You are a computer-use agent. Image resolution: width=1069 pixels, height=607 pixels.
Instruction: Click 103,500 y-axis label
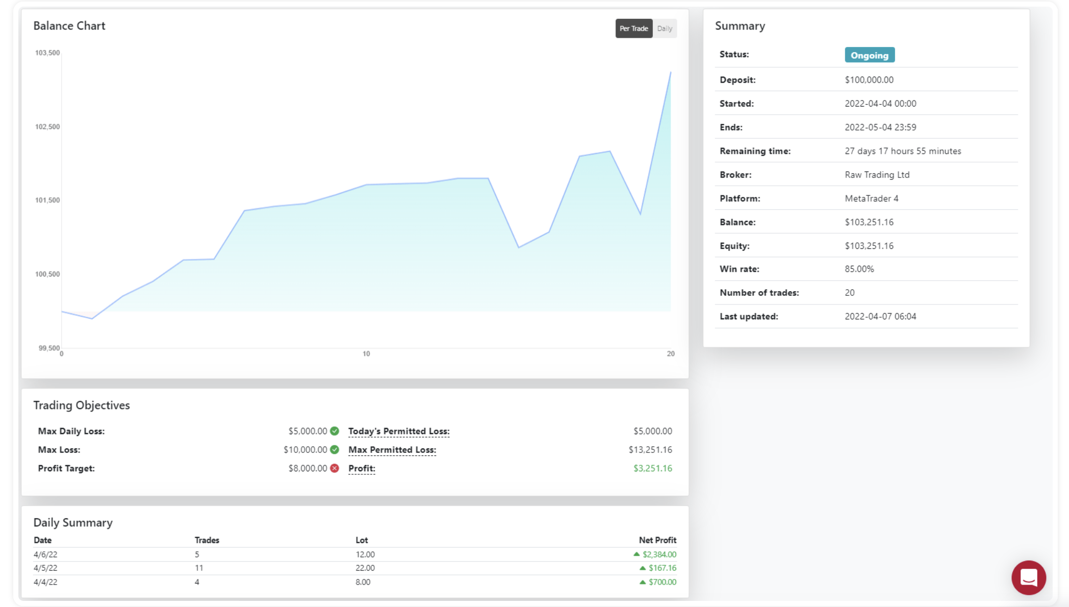47,53
